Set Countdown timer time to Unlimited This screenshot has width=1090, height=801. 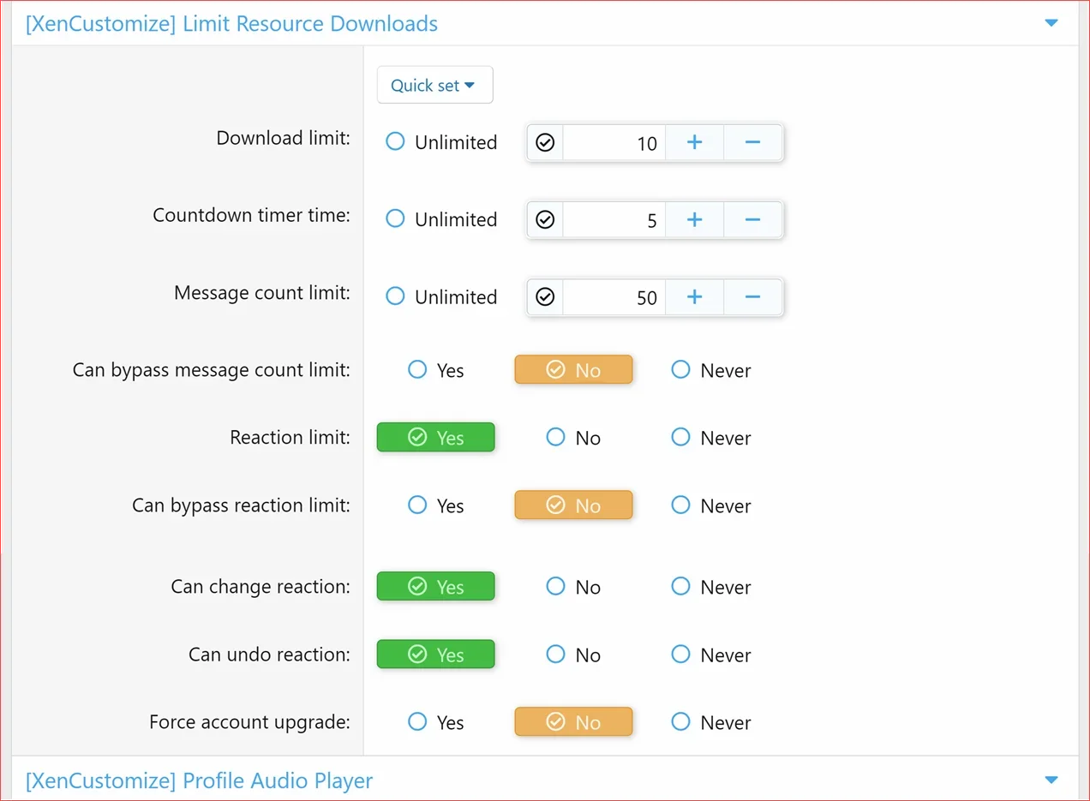pyautogui.click(x=395, y=219)
